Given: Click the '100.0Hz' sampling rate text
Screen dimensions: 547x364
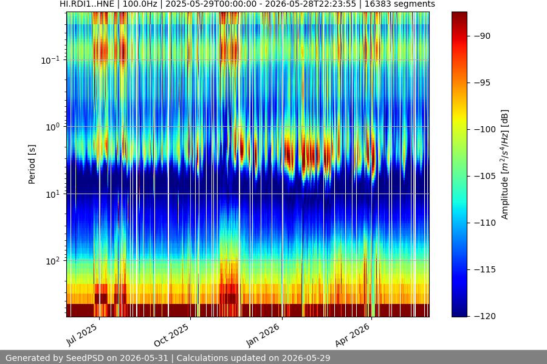Looking at the screenshot, I should click(x=140, y=4).
